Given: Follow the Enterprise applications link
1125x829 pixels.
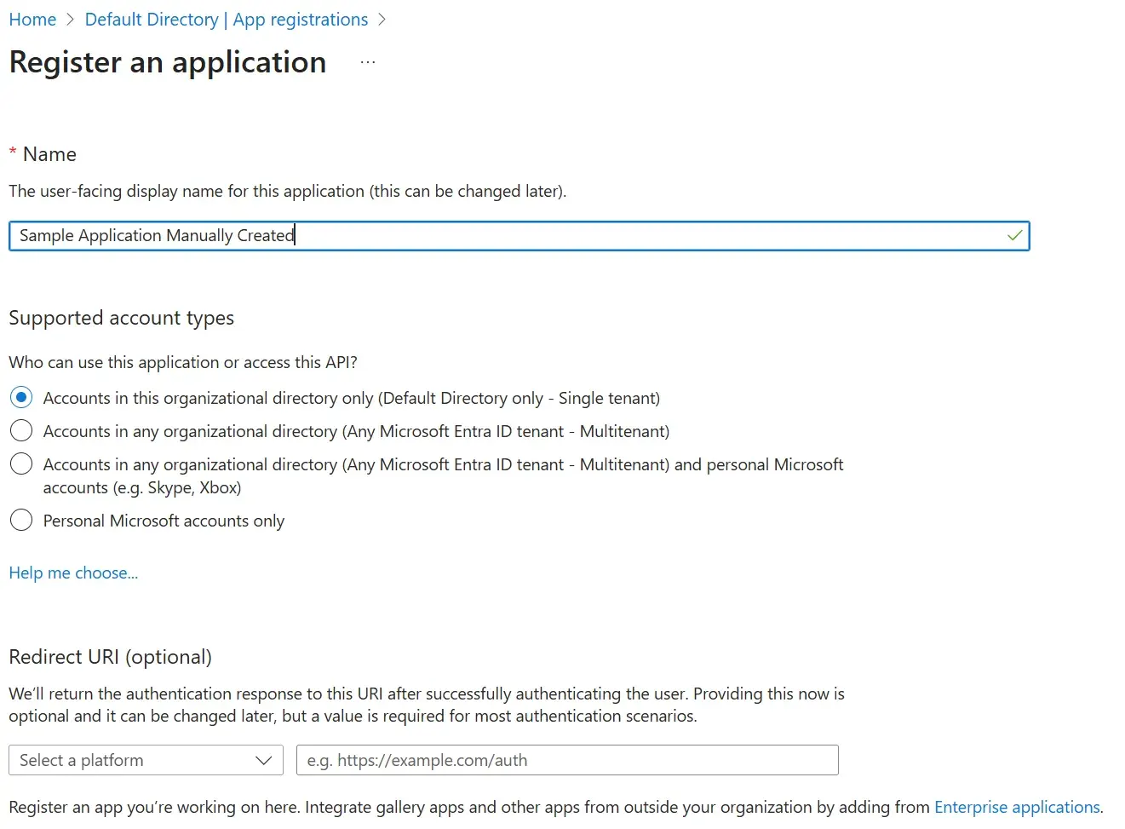Looking at the screenshot, I should pyautogui.click(x=1017, y=807).
